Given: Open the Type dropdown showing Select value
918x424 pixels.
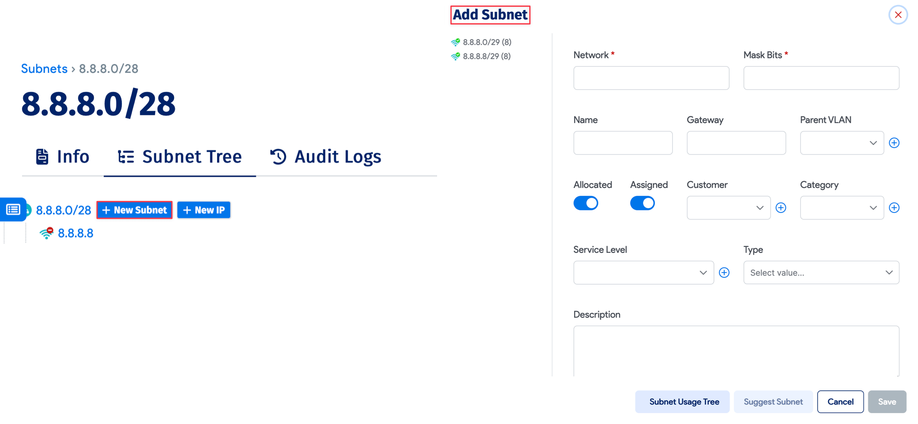Looking at the screenshot, I should (x=821, y=272).
